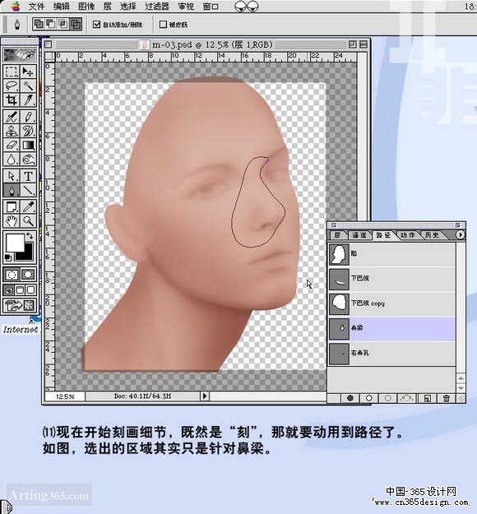Select the 下巴线 copy path

392,303
